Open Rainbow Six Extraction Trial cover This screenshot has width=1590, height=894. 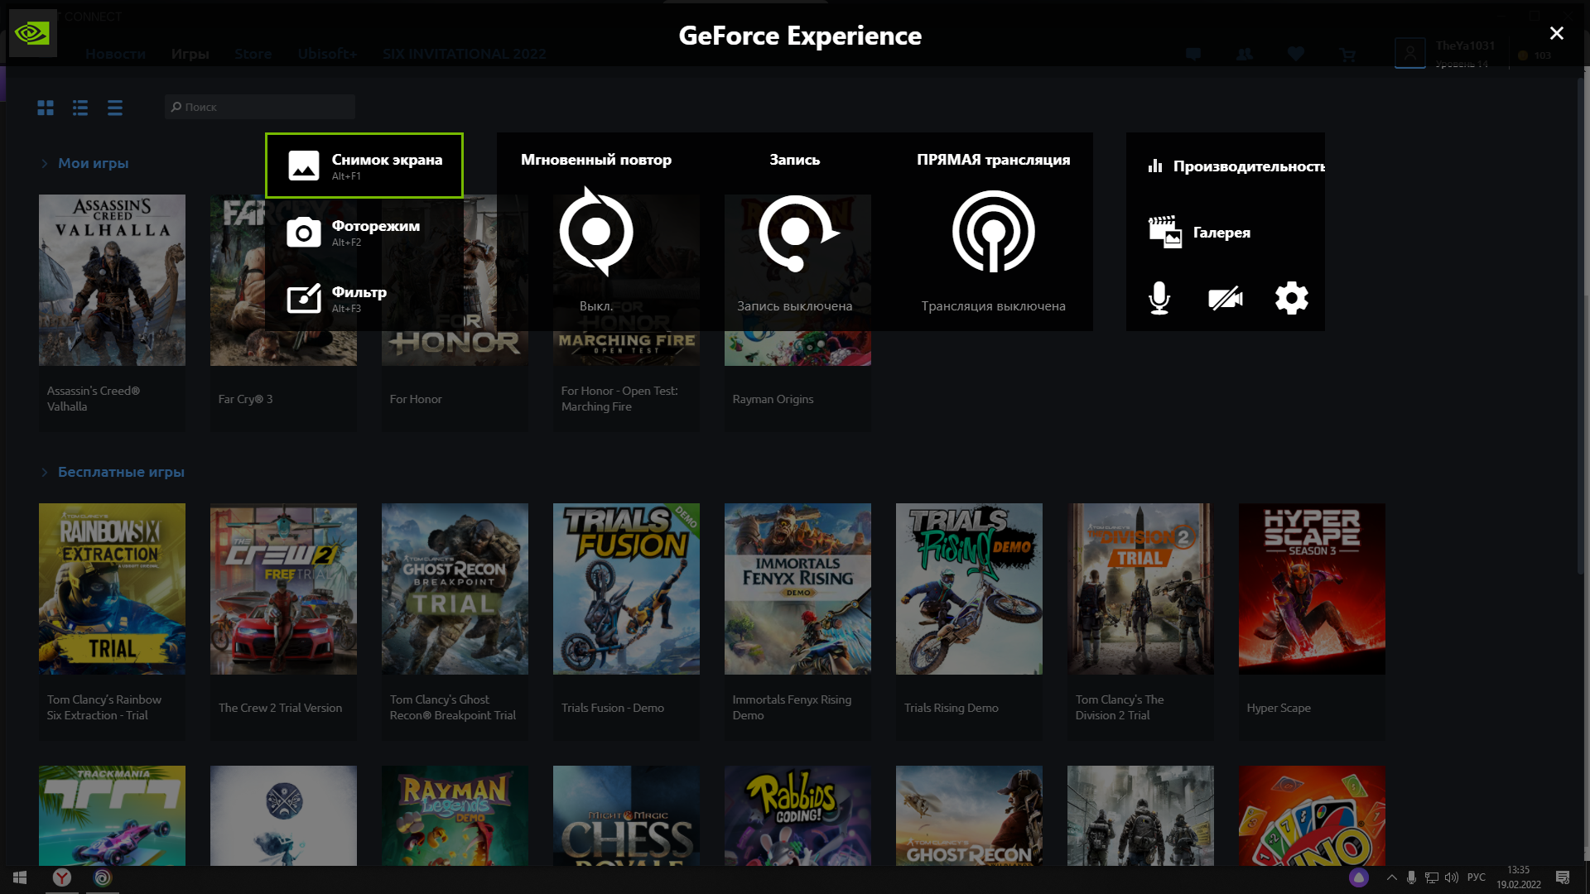pyautogui.click(x=112, y=589)
